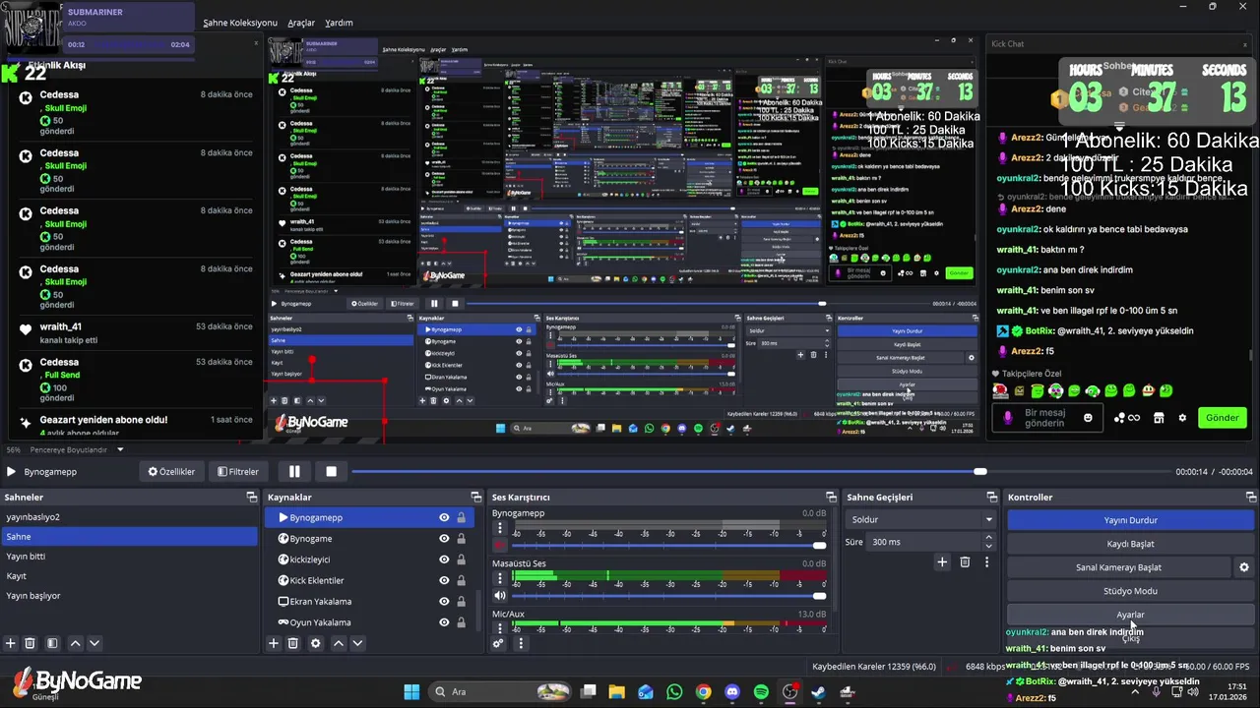Viewport: 1260px width, 708px height.
Task: Open the Kick Chat shop icon
Action: tap(1159, 417)
